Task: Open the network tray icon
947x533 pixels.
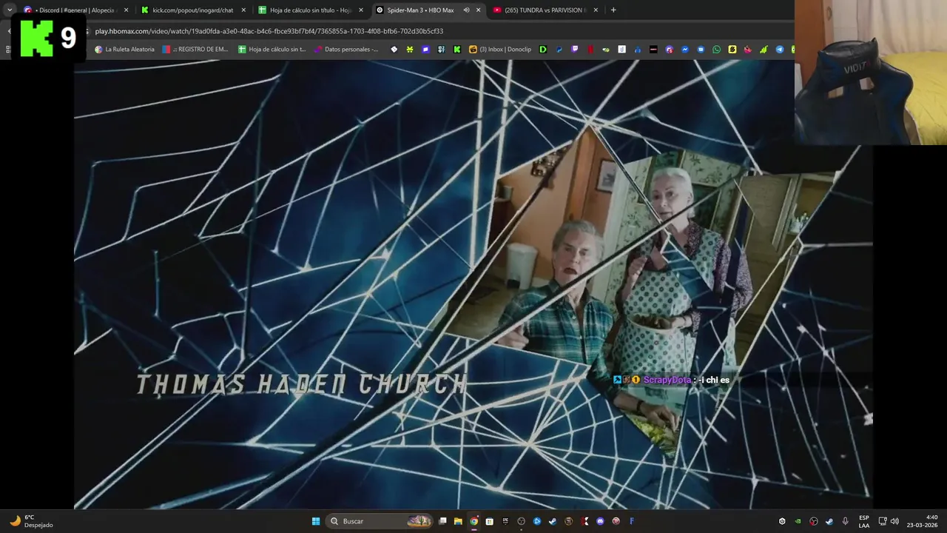Action: (883, 521)
